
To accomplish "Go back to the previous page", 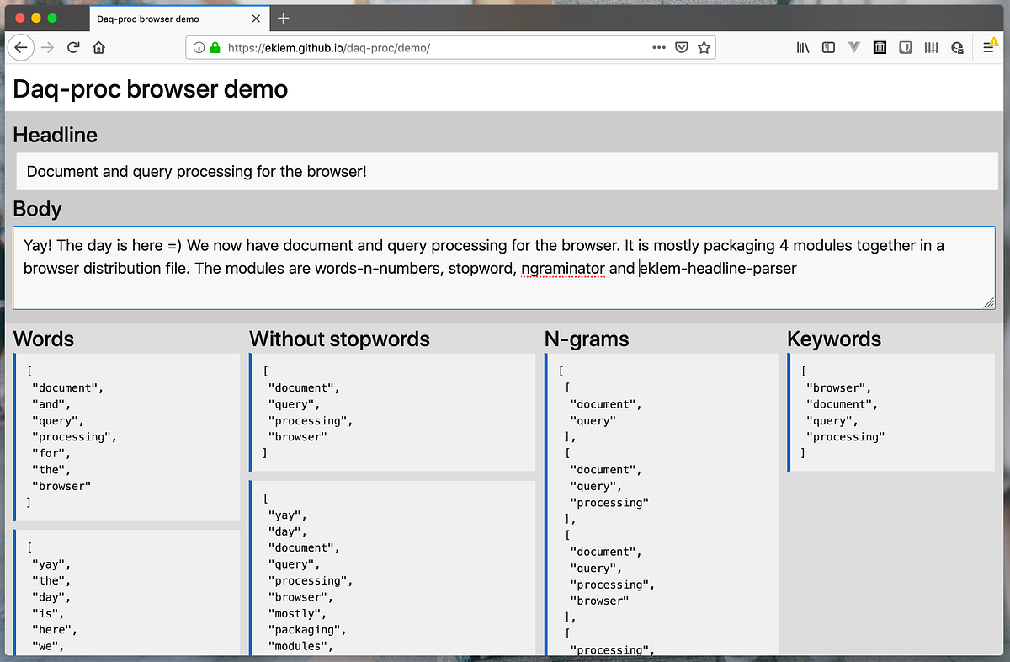I will [21, 47].
